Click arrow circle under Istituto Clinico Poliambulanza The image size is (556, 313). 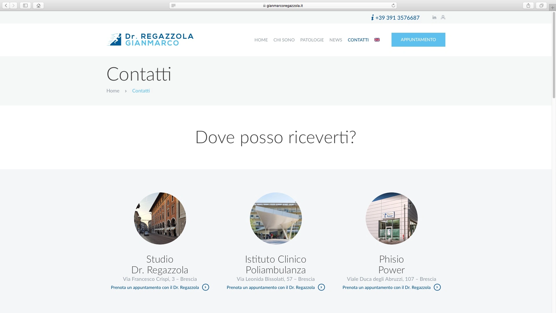(x=321, y=287)
